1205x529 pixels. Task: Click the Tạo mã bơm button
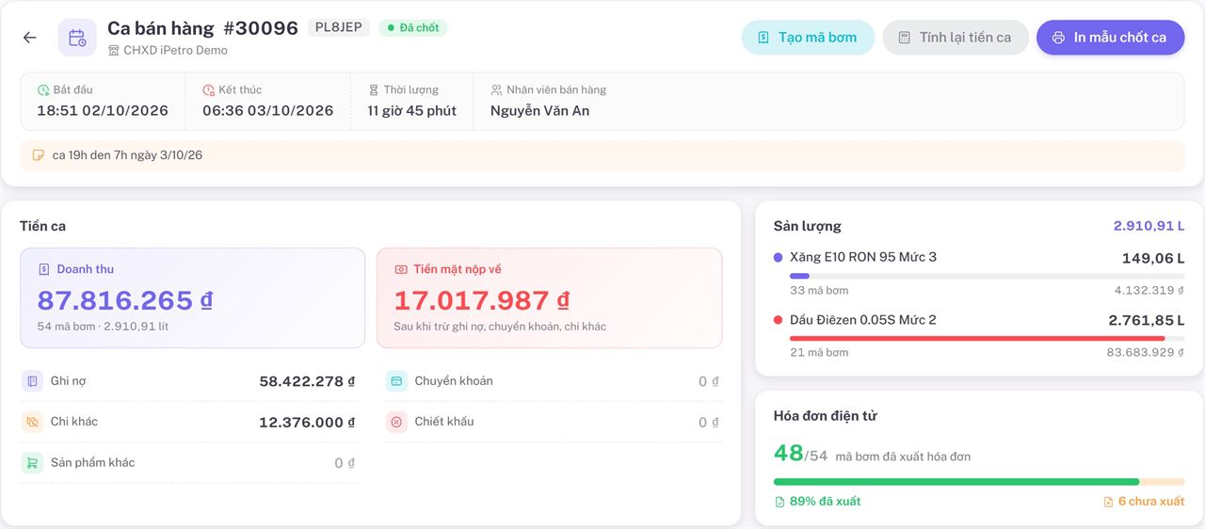click(808, 38)
